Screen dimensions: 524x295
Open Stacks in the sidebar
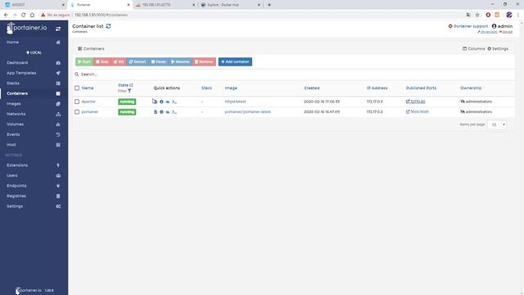13,84
